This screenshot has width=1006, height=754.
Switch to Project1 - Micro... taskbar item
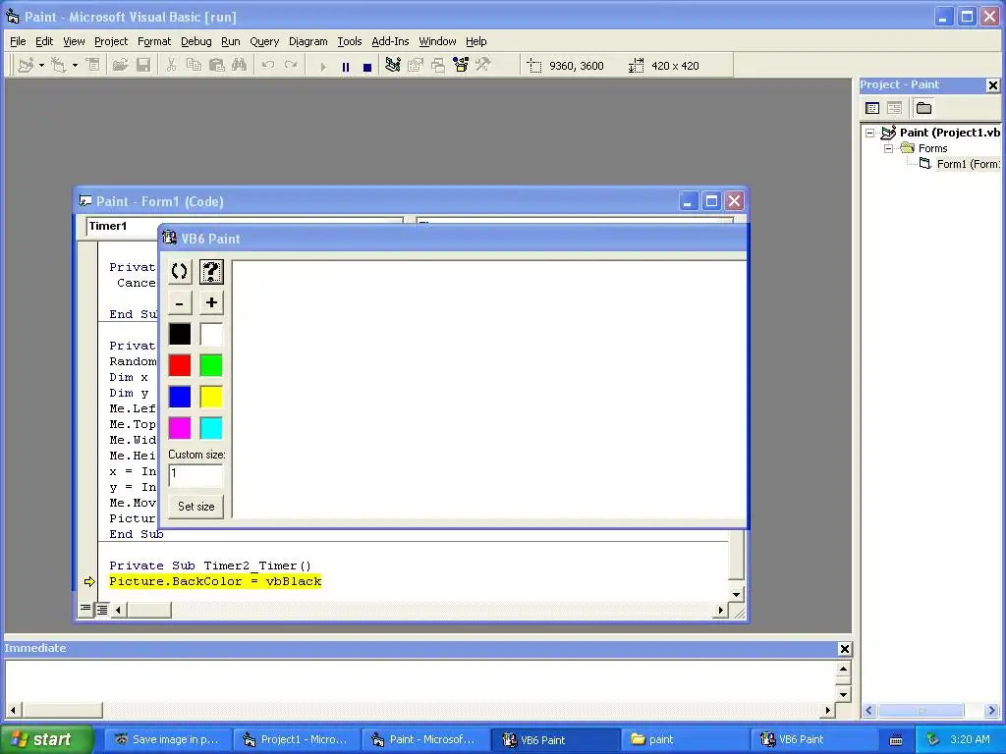pos(296,739)
